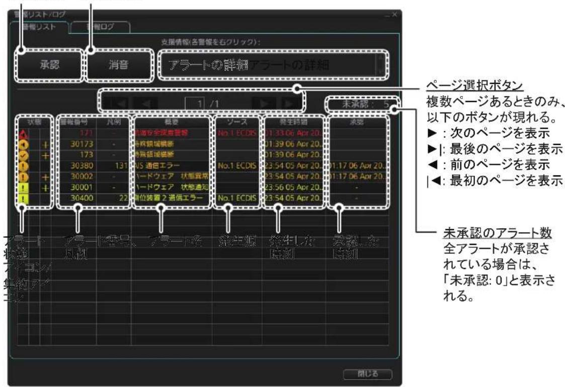Go to the next alert page

pyautogui.click(x=264, y=104)
